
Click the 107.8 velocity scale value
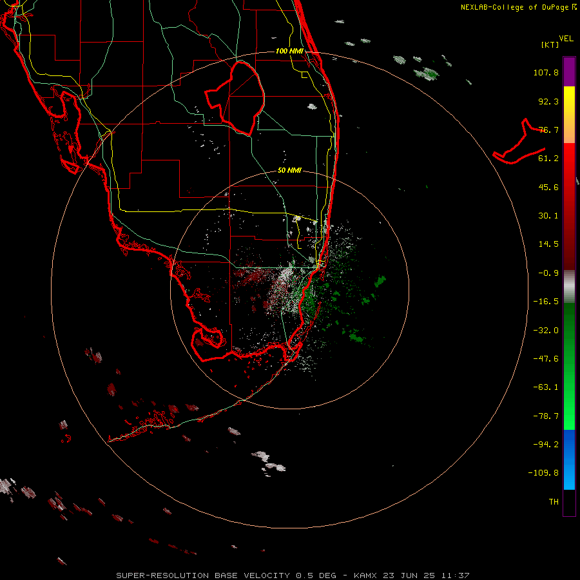tap(546, 72)
